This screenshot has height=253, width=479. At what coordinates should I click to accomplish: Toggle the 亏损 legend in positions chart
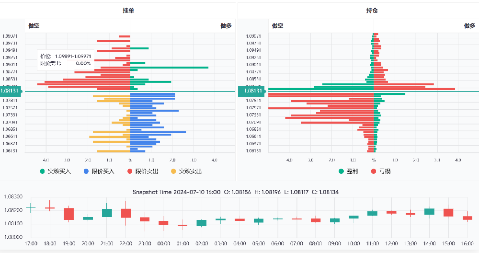click(x=381, y=171)
